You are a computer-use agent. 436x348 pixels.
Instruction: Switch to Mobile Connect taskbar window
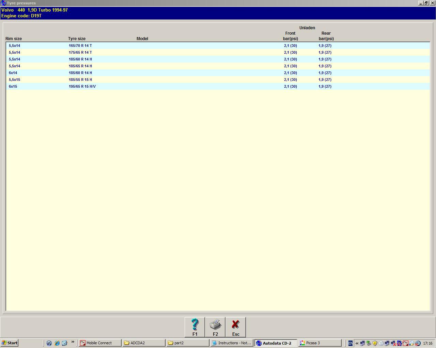pos(100,343)
